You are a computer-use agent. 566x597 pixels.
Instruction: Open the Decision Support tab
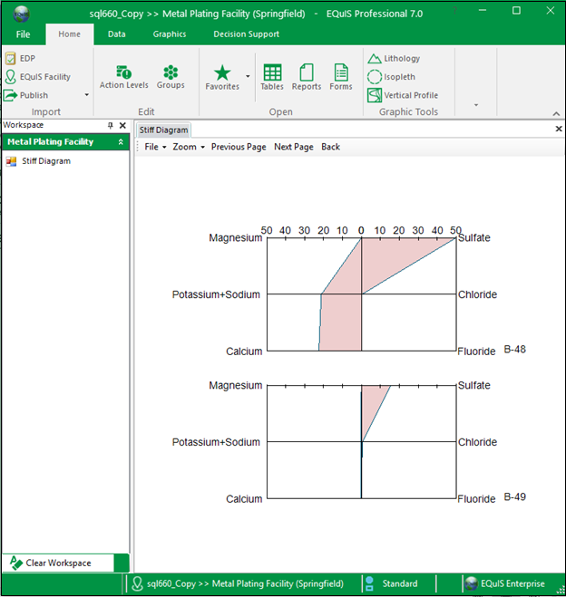point(246,34)
